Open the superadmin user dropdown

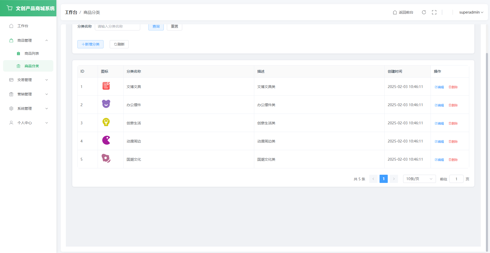click(x=471, y=12)
